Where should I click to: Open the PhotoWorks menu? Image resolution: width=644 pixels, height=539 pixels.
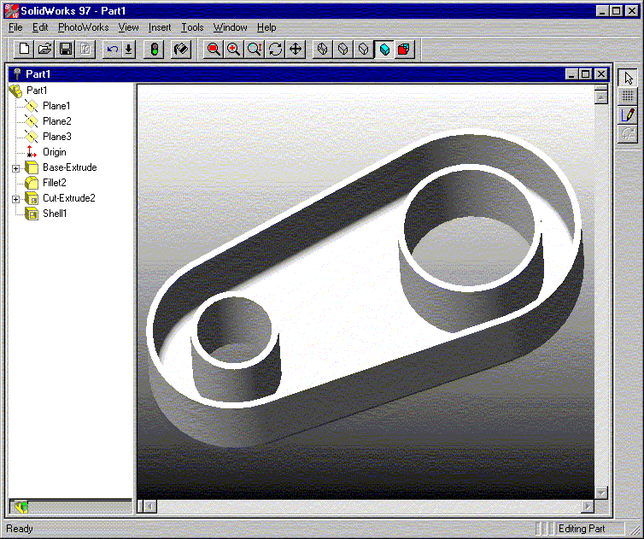click(x=84, y=27)
